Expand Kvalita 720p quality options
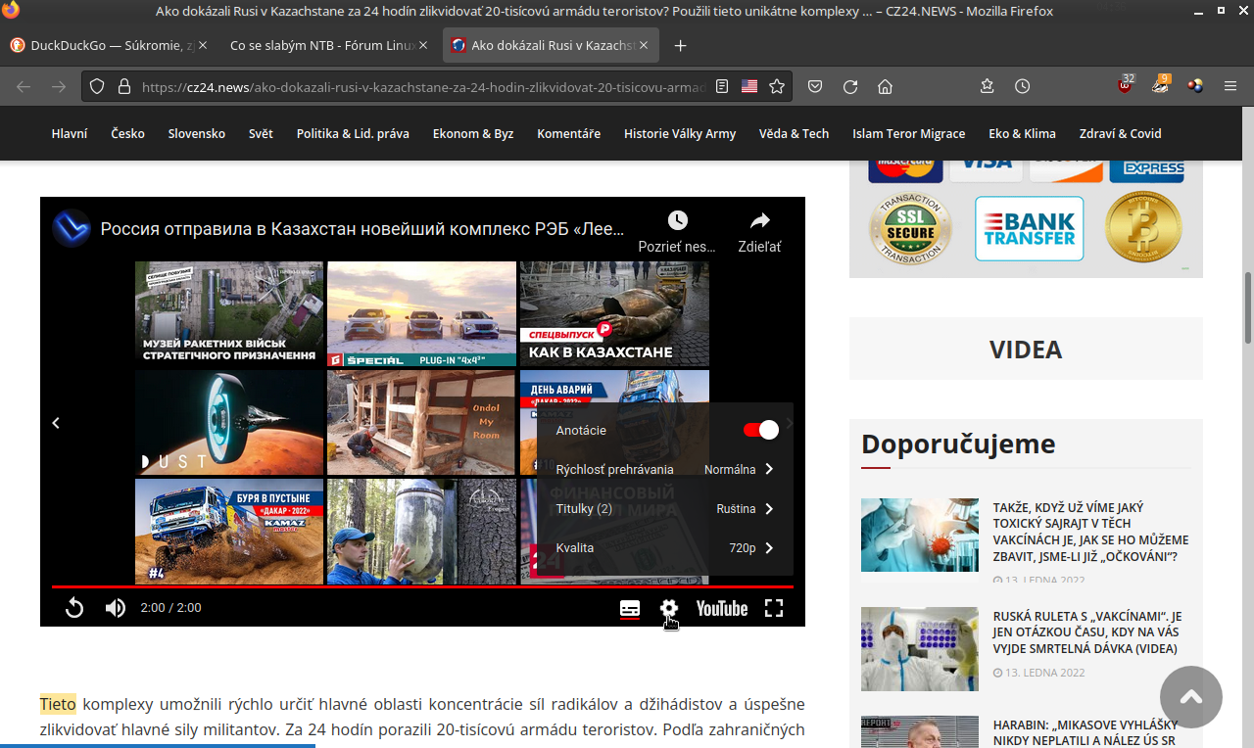This screenshot has width=1254, height=748. (665, 547)
